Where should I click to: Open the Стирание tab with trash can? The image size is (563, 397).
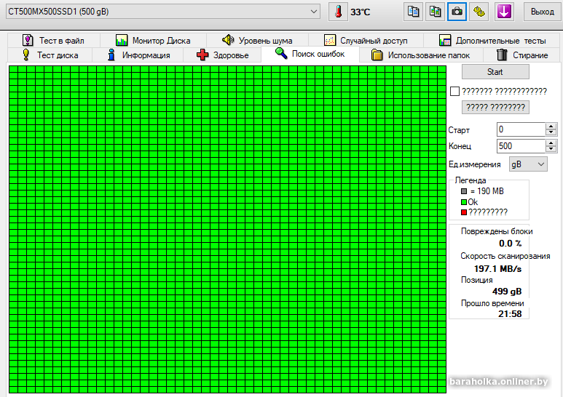[x=521, y=55]
